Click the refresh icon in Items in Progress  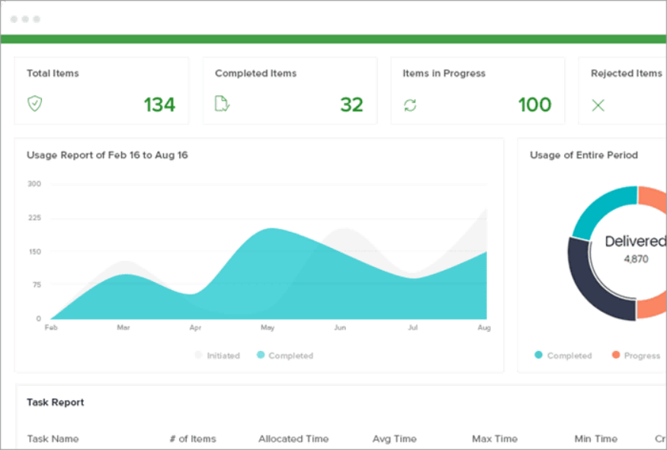point(410,105)
